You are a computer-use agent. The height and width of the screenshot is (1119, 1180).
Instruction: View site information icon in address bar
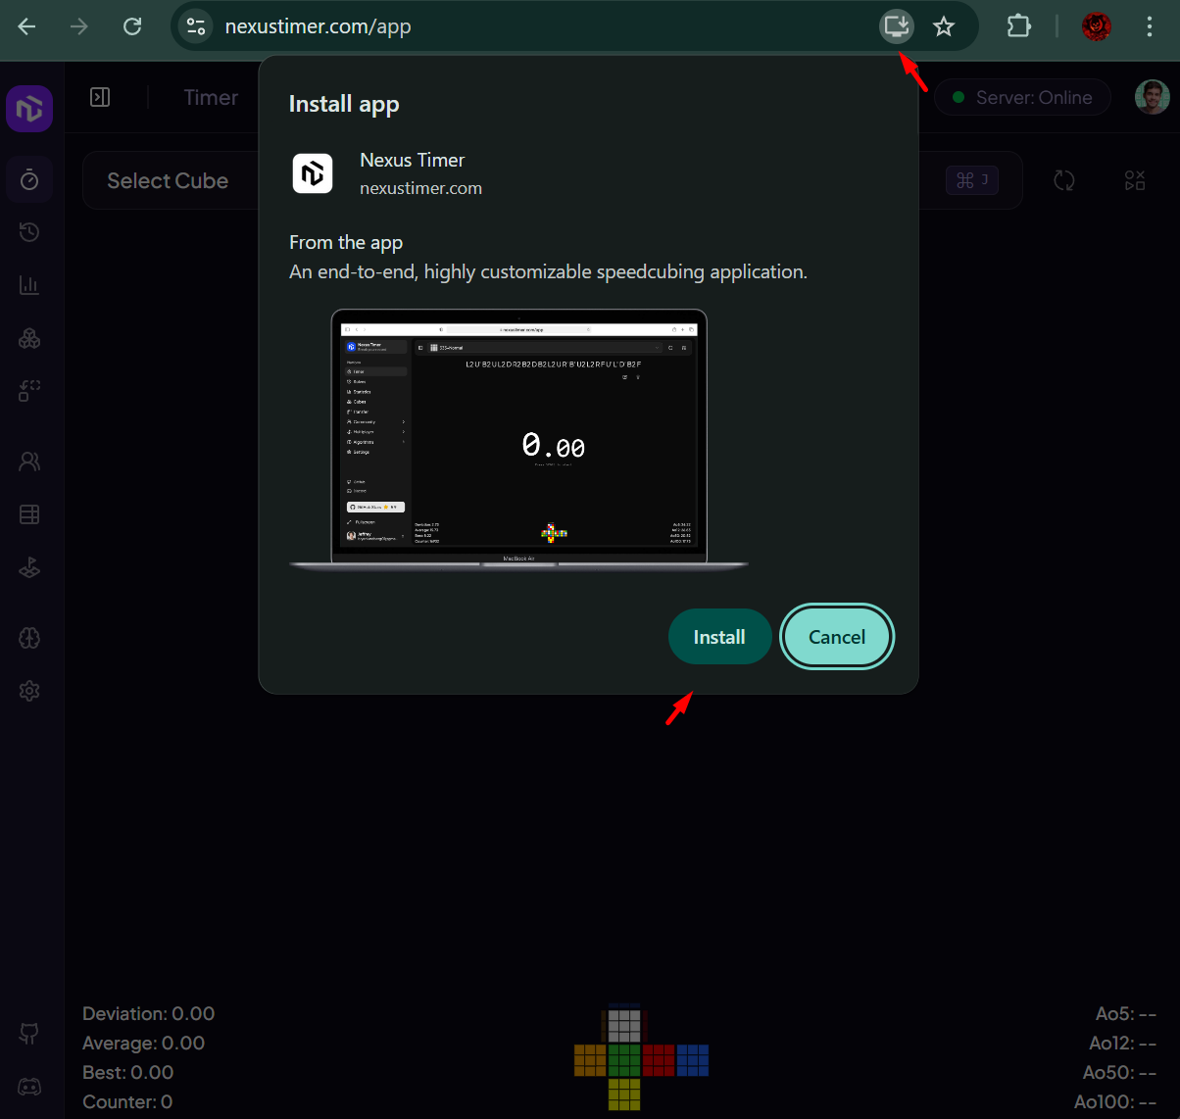tap(196, 26)
